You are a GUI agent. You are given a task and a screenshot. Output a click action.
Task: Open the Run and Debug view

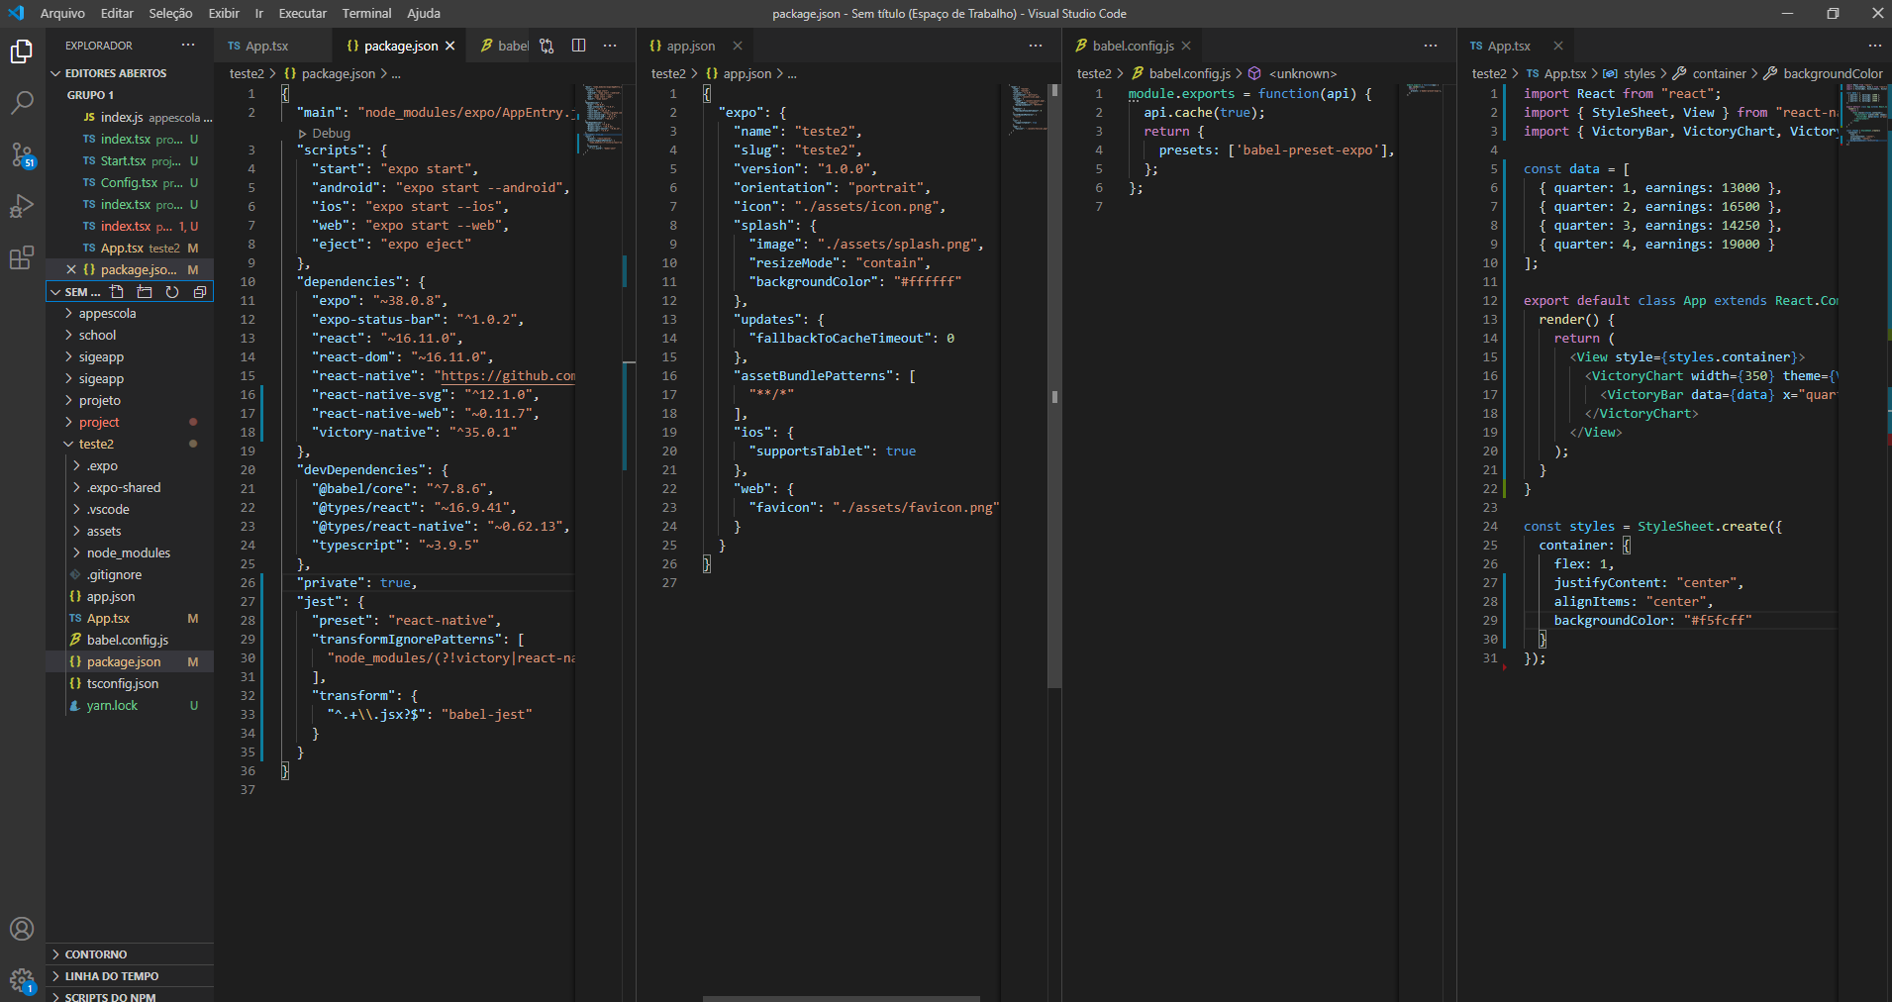point(22,206)
